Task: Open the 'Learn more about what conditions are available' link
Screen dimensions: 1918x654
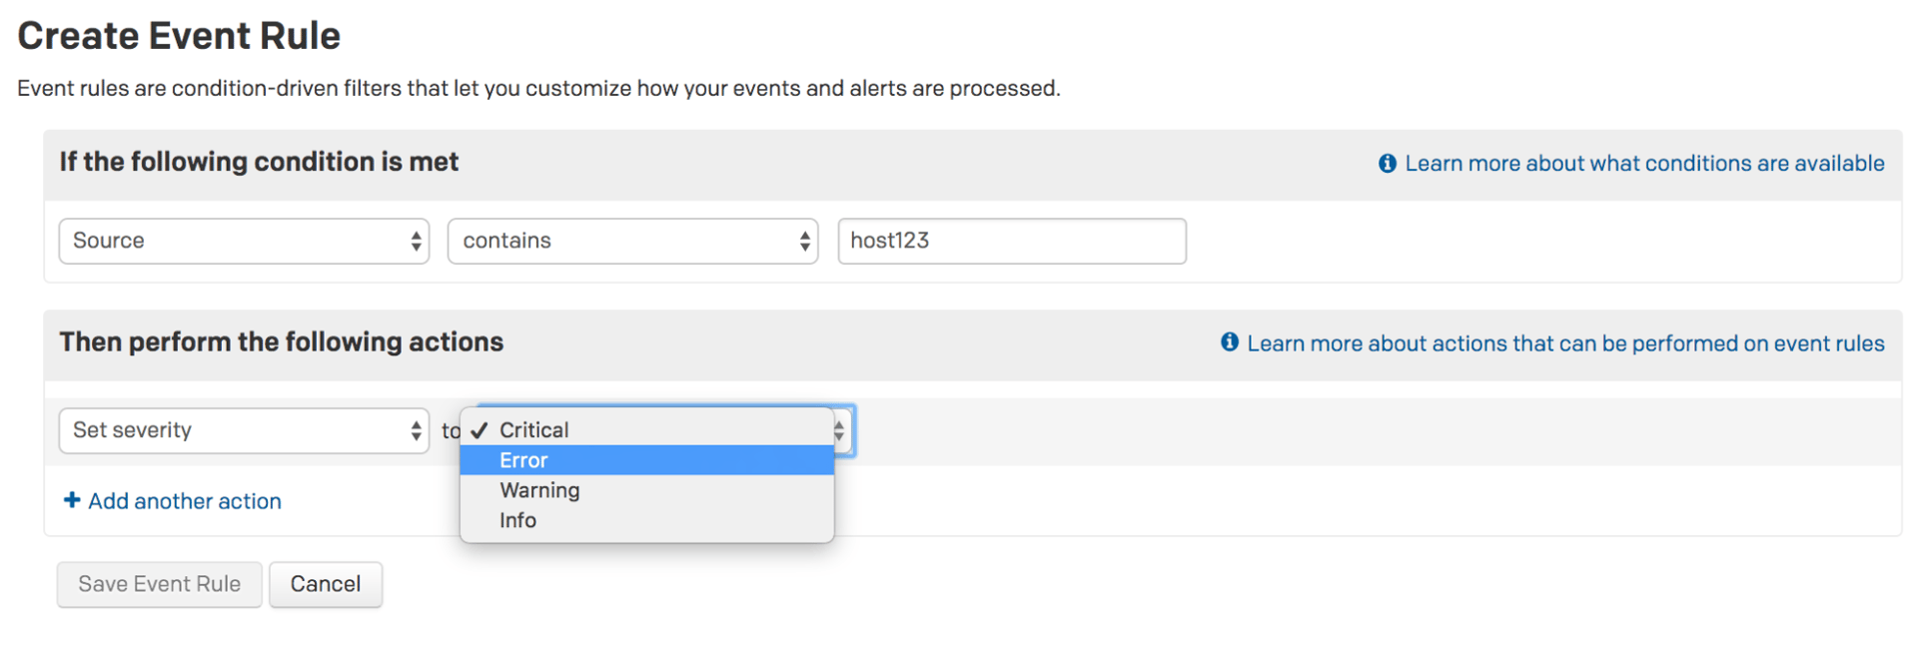Action: coord(1643,164)
